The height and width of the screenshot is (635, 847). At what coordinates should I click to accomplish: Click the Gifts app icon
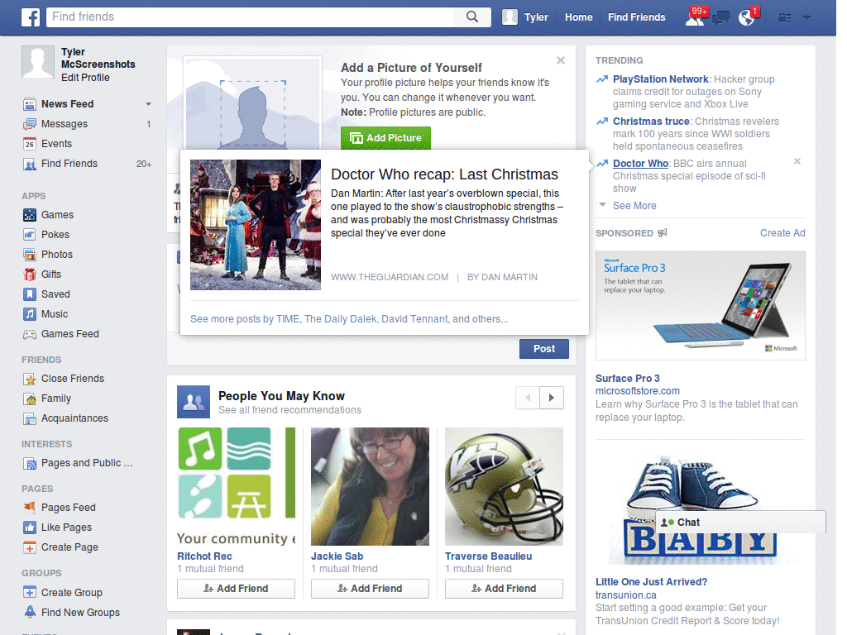[30, 275]
